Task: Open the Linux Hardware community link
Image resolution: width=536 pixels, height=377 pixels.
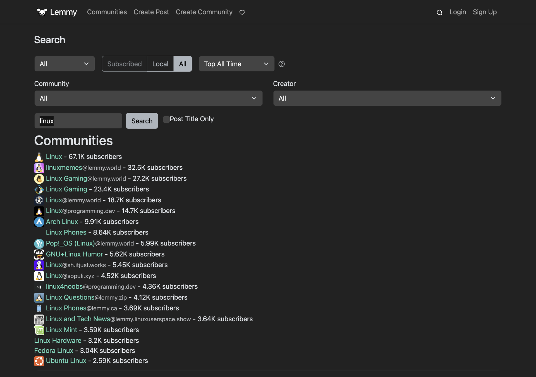Action: (x=58, y=341)
